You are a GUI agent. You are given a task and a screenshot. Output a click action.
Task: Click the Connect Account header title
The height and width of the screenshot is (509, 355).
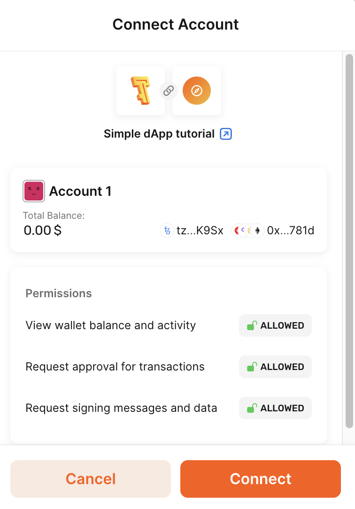click(x=175, y=24)
